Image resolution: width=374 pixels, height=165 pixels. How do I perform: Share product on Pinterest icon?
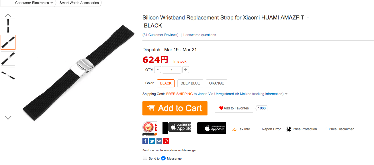[x=166, y=141]
